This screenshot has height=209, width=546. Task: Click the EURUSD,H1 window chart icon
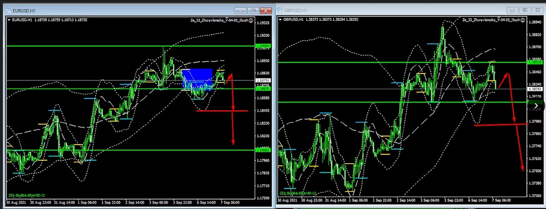[x=8, y=10]
